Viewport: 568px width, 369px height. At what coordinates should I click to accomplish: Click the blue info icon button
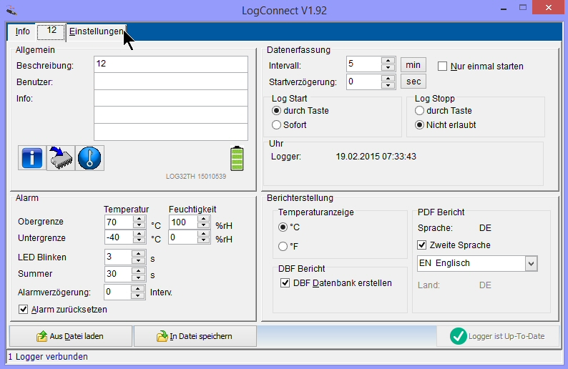pyautogui.click(x=32, y=158)
